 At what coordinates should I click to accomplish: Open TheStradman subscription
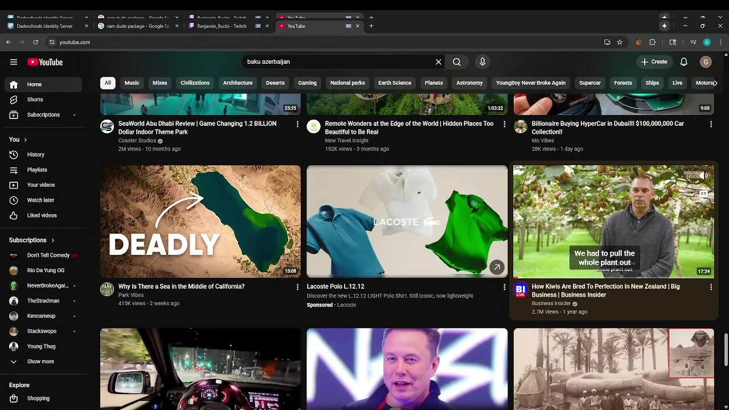coord(43,301)
